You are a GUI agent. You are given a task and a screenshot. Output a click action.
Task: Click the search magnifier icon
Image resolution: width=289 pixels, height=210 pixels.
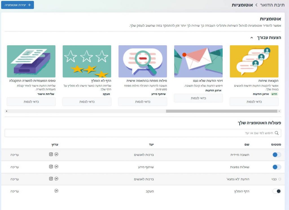(277, 133)
